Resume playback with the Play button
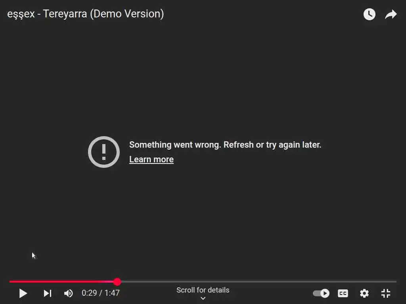This screenshot has height=304, width=406. coord(23,293)
